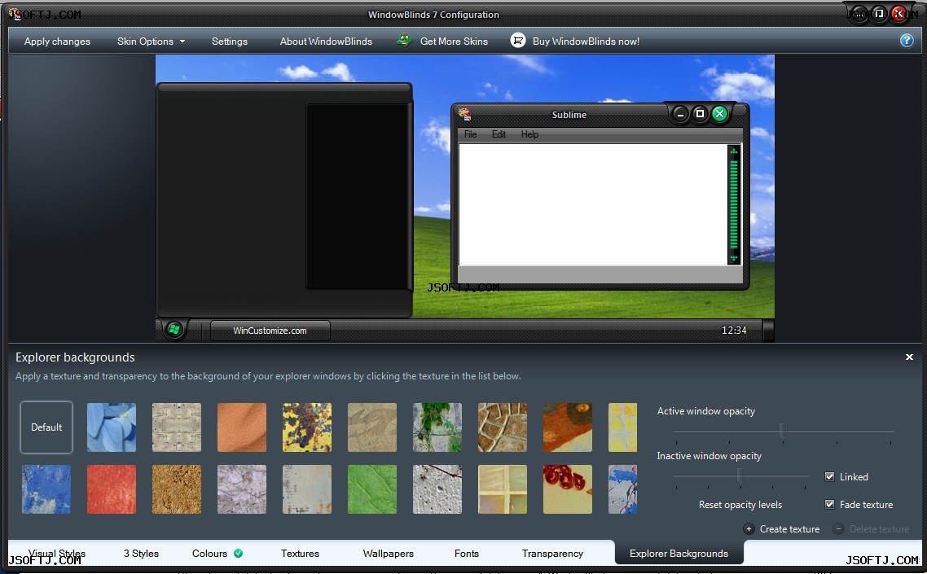Click Reset opacity levels

(x=740, y=505)
